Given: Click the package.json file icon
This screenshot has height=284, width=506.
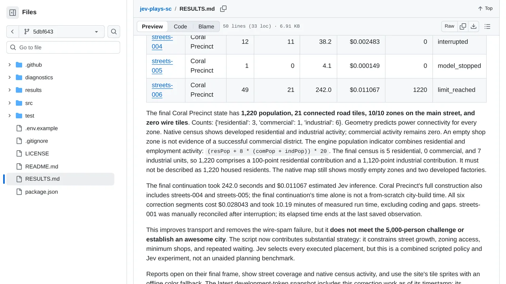Looking at the screenshot, I should click(19, 192).
